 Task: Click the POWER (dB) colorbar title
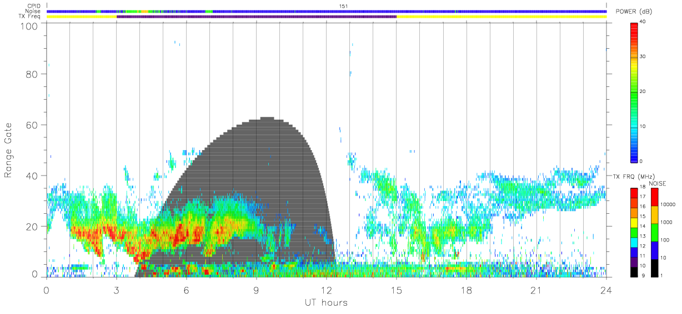coord(633,12)
